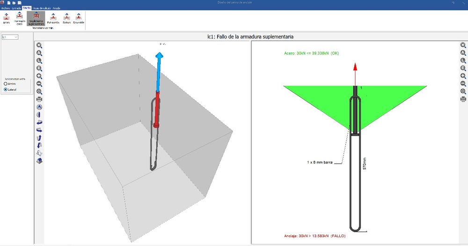Print the 3D view
The image size is (468, 246).
click(39, 99)
